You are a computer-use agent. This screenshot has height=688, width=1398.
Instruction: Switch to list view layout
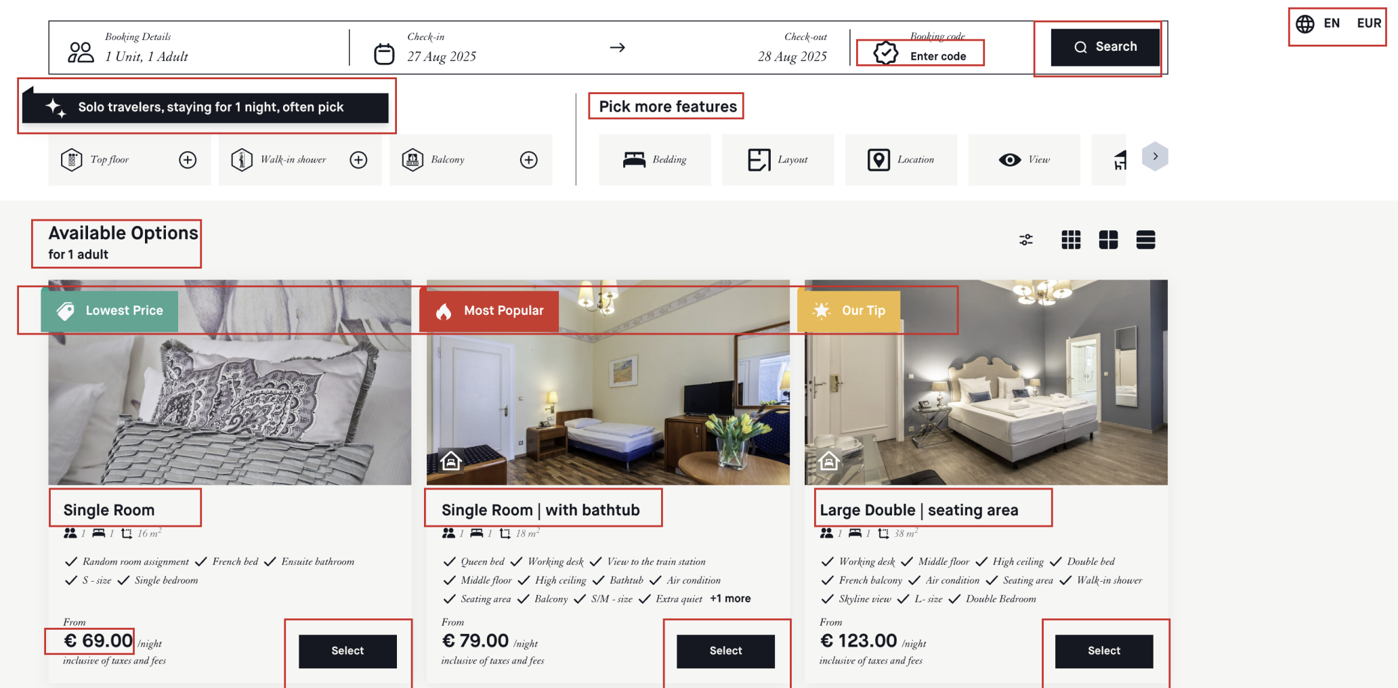click(x=1145, y=240)
